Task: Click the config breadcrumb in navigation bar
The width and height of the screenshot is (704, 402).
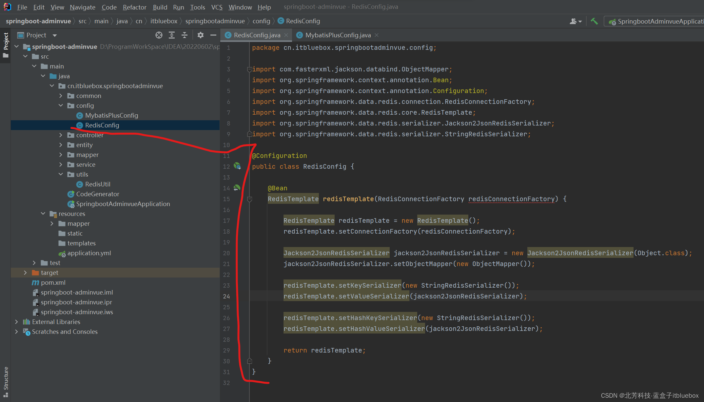Action: (x=261, y=21)
